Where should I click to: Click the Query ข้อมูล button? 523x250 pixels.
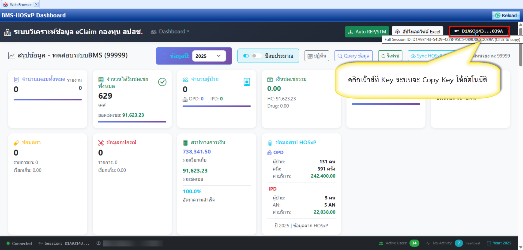[x=353, y=56]
